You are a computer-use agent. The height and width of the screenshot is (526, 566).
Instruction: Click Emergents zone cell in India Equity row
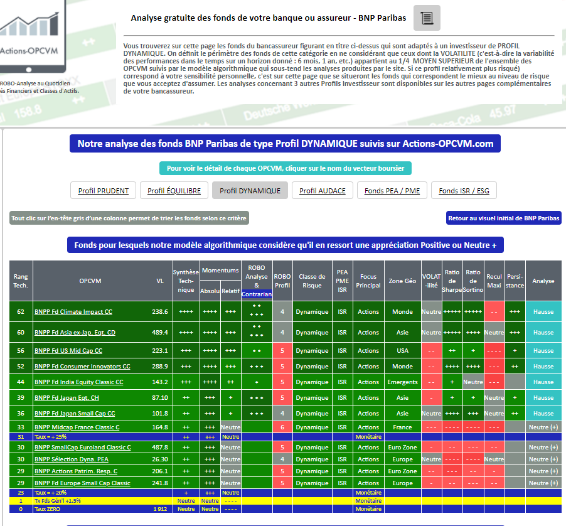click(x=402, y=382)
